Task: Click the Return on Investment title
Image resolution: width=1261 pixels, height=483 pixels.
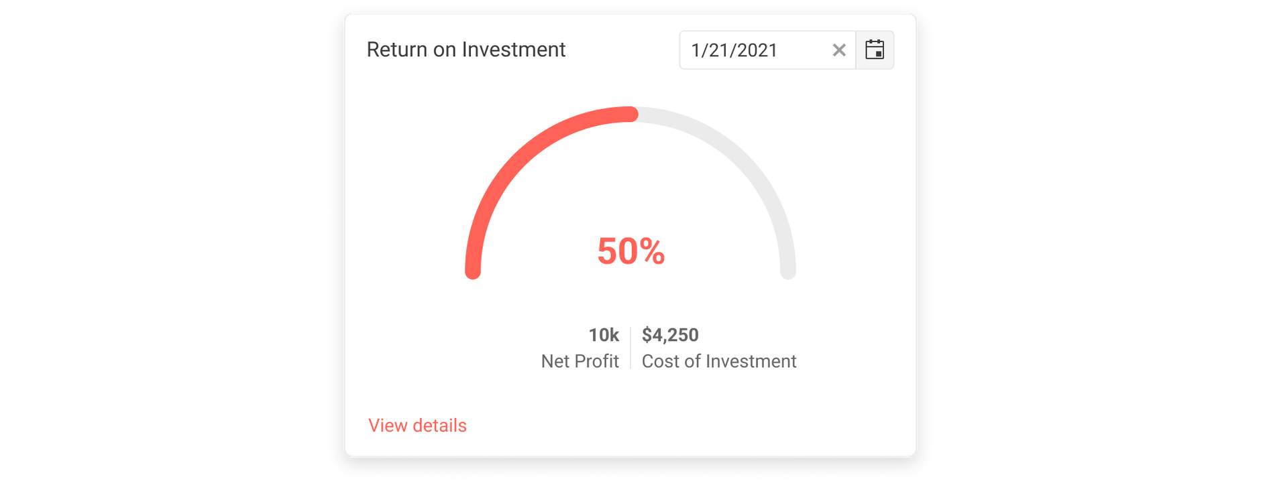Action: (465, 50)
